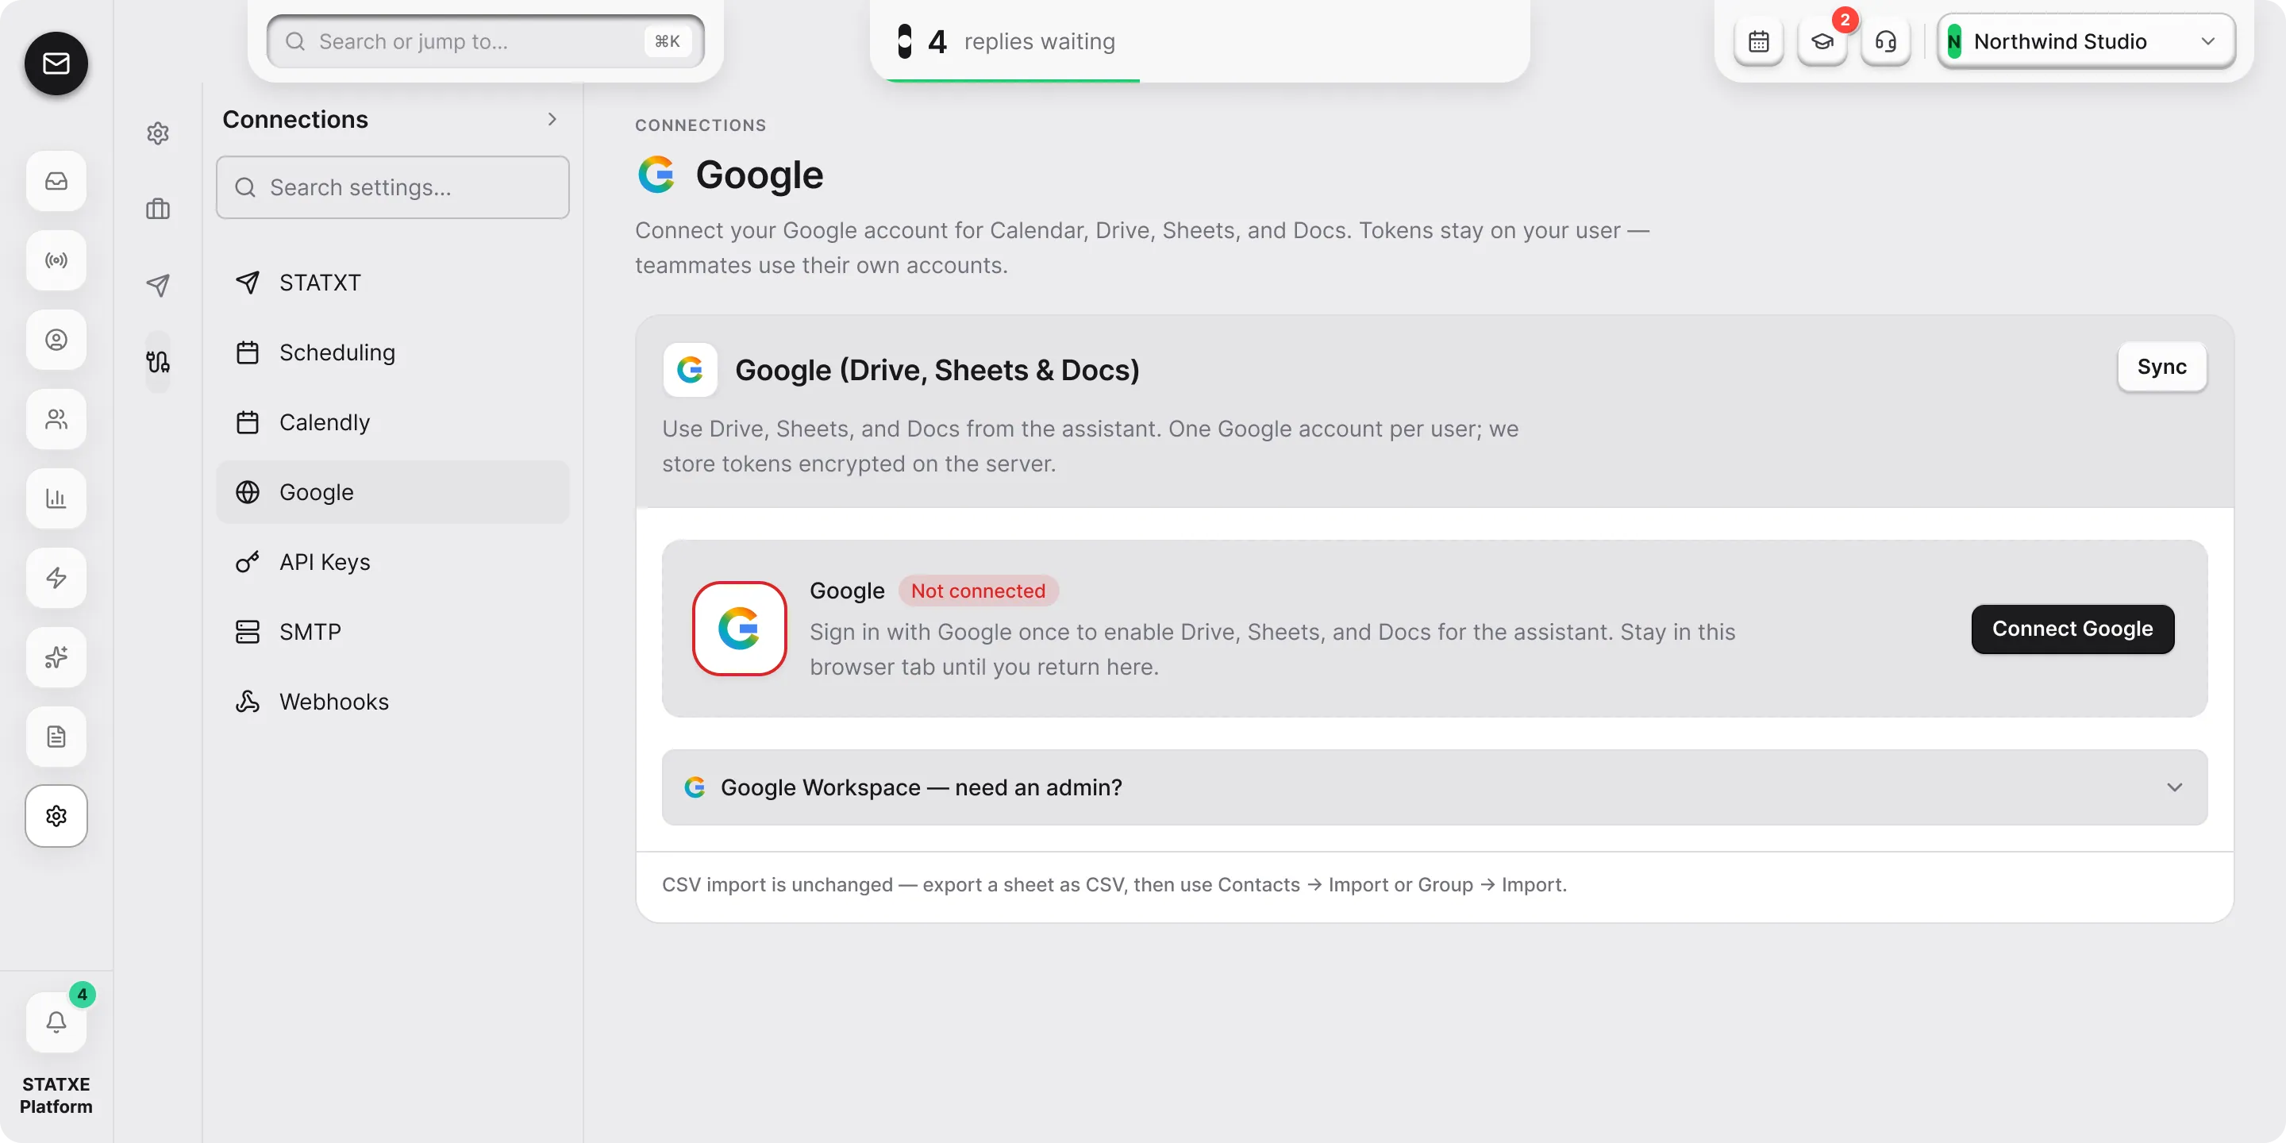
Task: Open the headset support icon
Action: tap(1886, 40)
